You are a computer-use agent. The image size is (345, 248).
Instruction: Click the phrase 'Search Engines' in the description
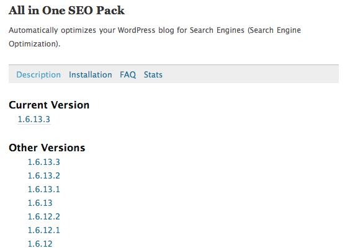pos(217,30)
